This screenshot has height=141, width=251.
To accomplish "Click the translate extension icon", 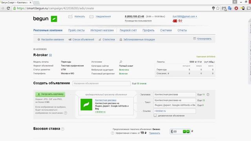I will pos(230,8).
